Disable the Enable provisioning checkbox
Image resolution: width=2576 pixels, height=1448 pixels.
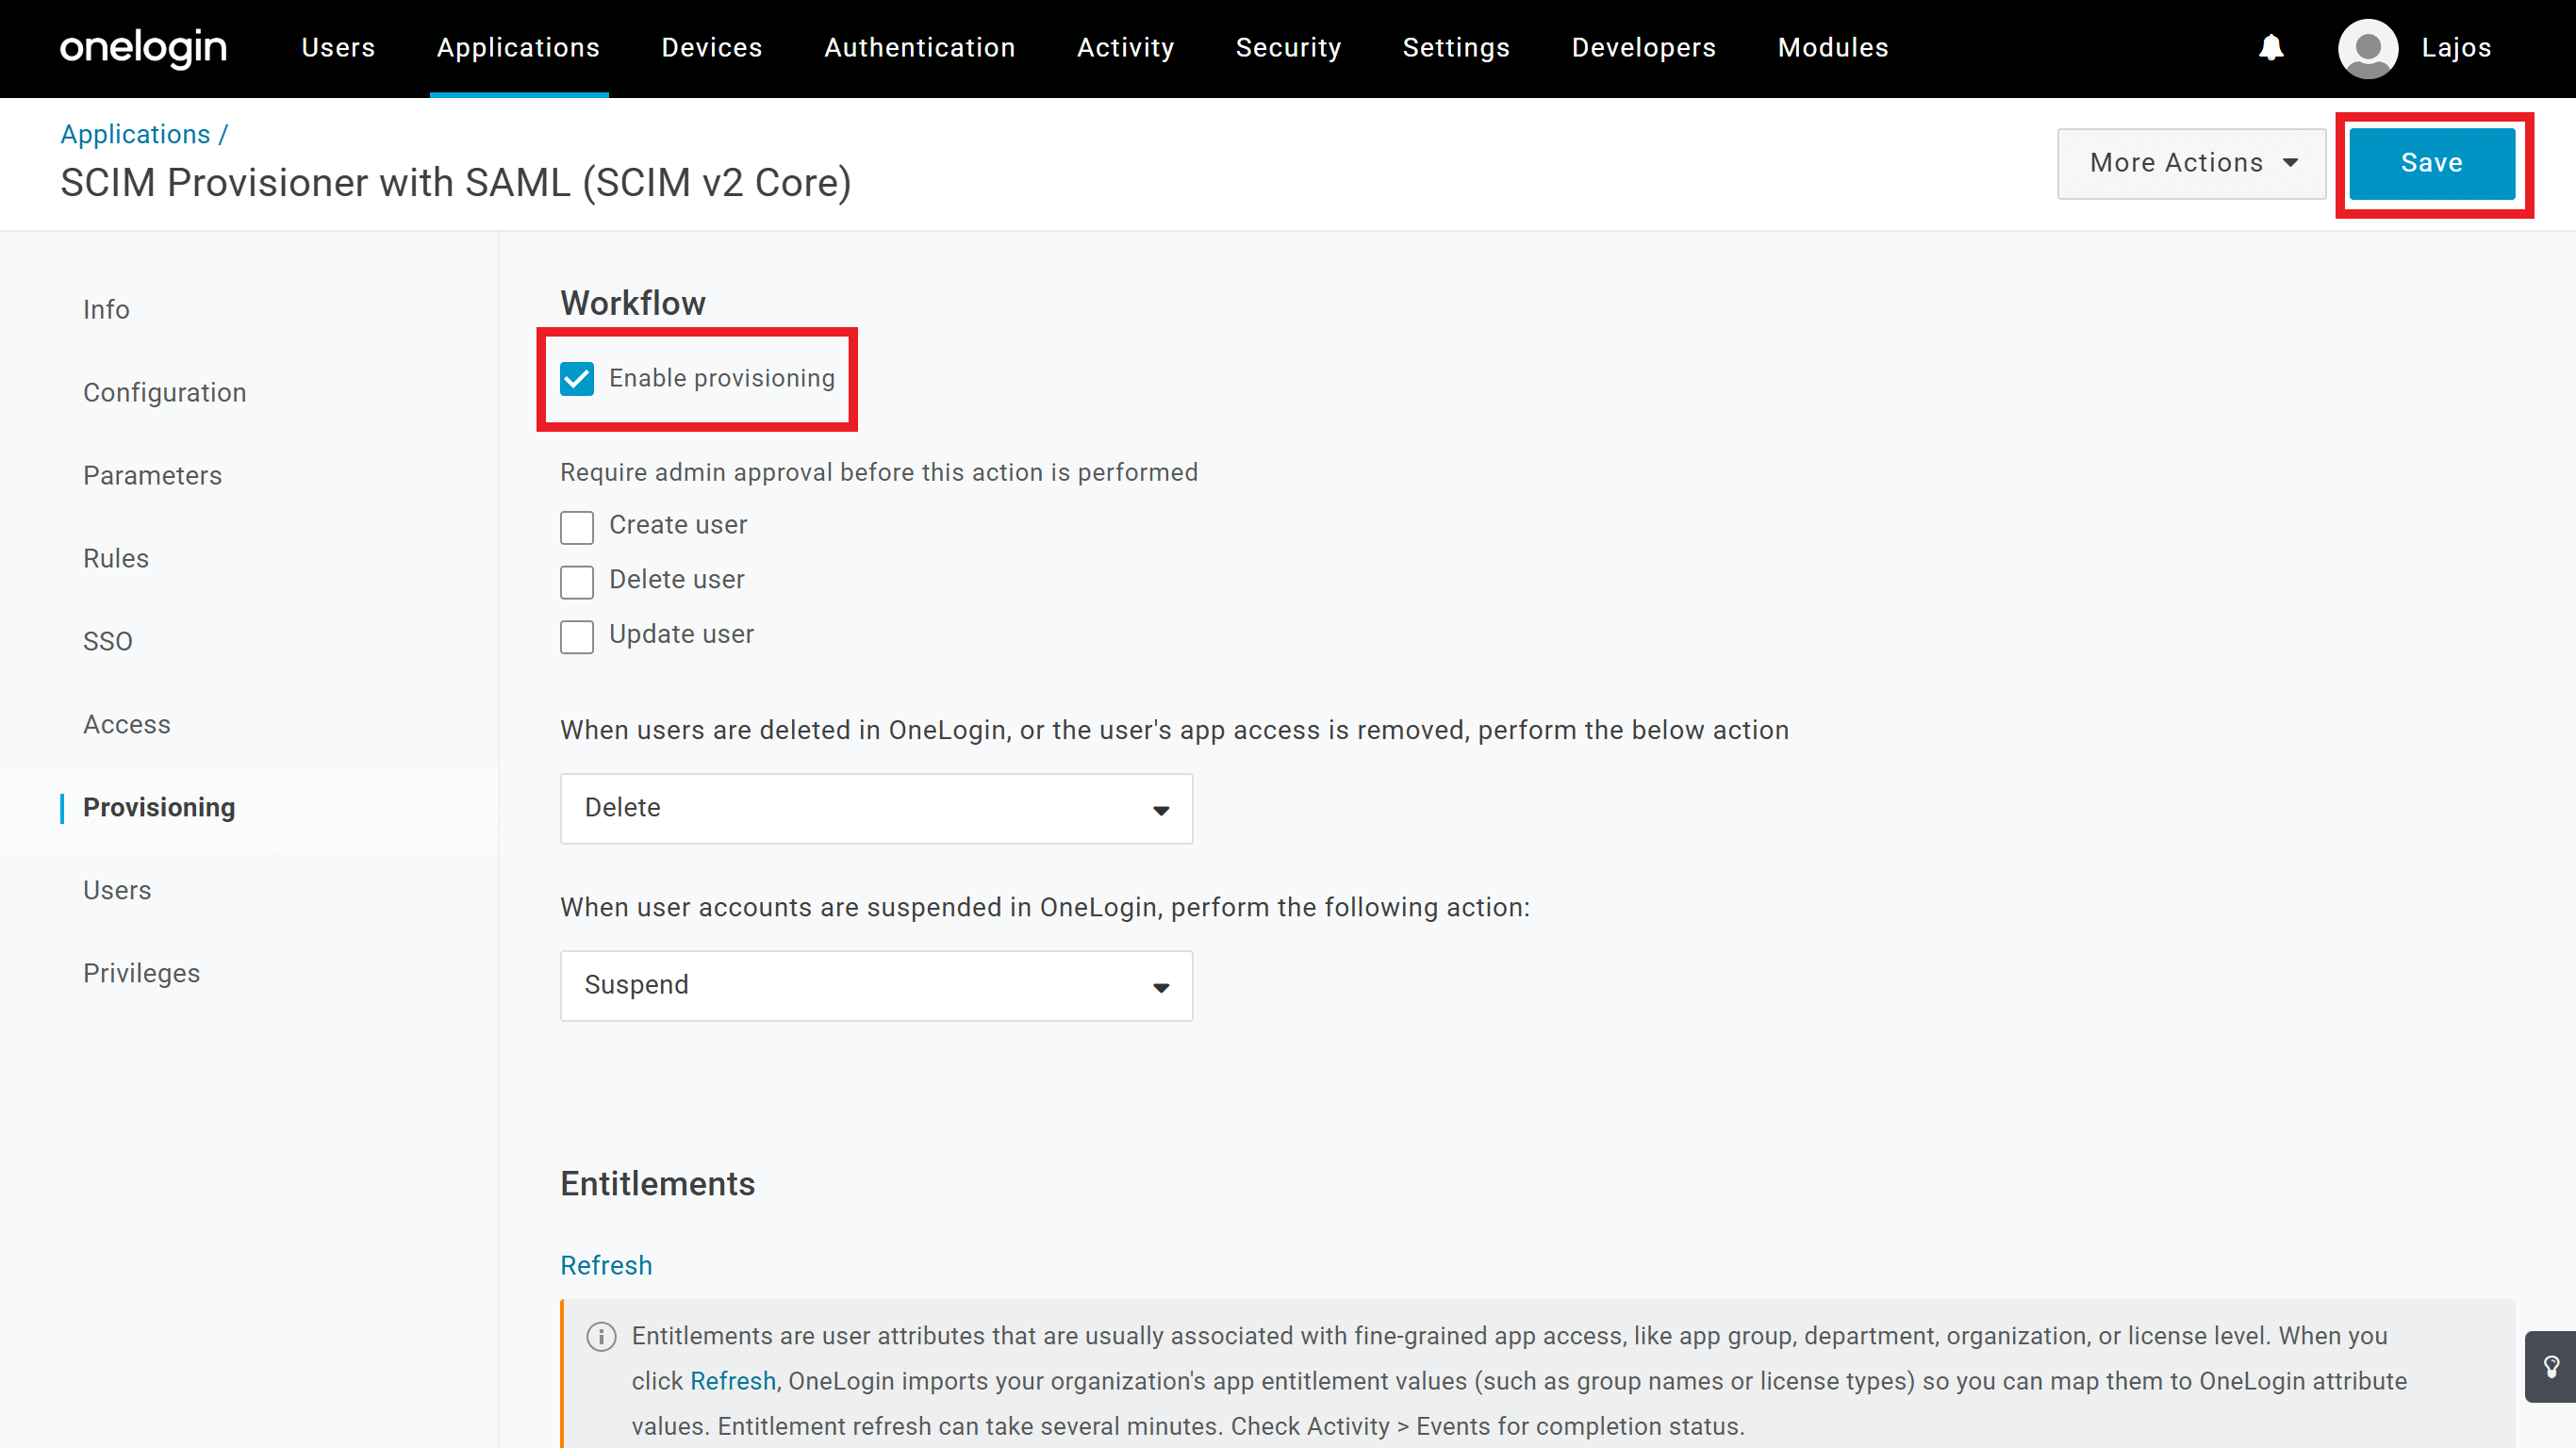click(x=577, y=379)
